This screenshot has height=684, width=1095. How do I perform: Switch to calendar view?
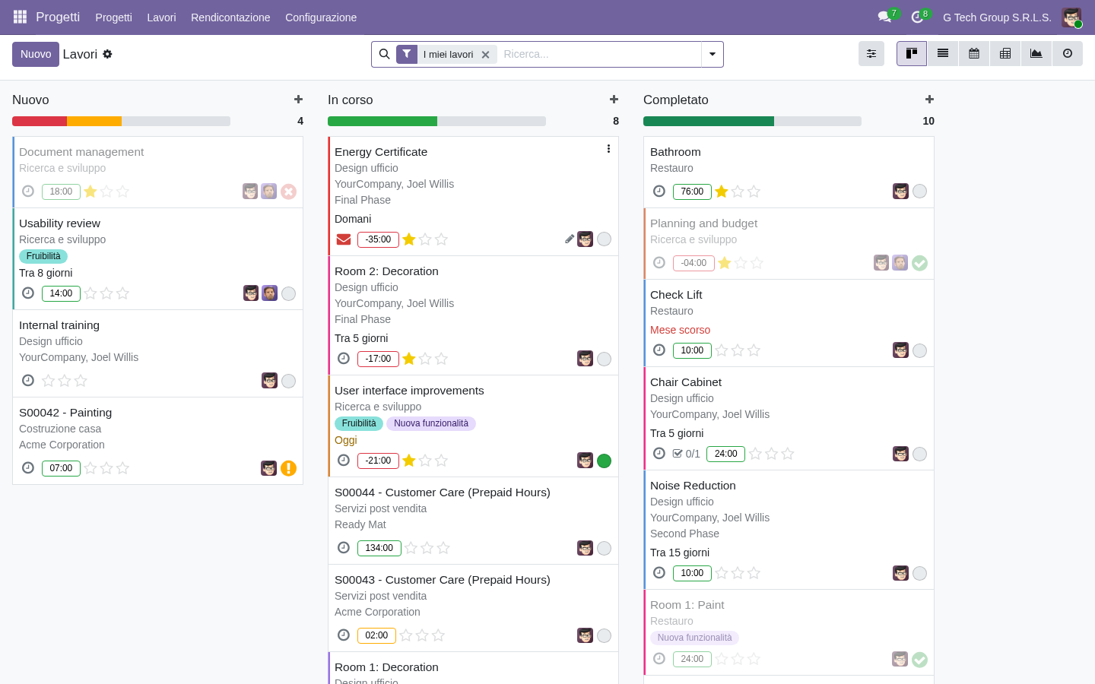point(974,54)
